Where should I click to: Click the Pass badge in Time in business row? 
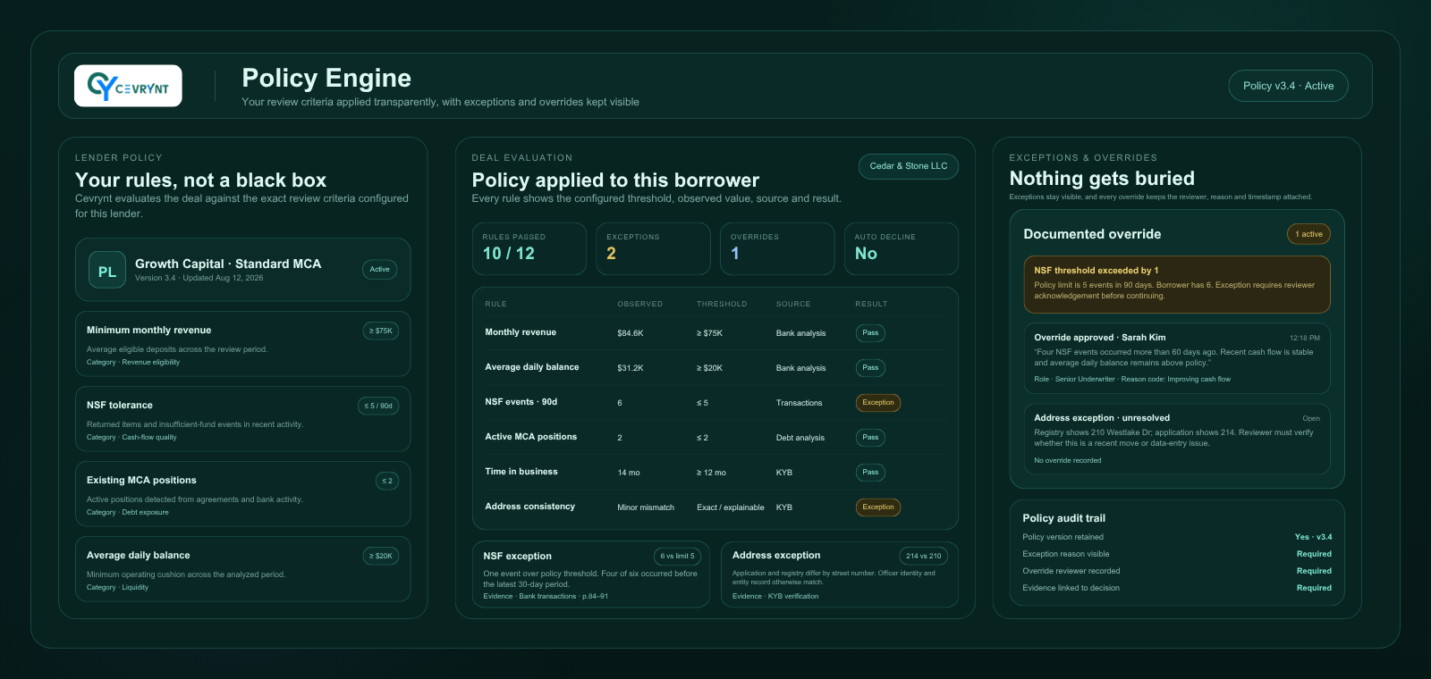point(870,472)
